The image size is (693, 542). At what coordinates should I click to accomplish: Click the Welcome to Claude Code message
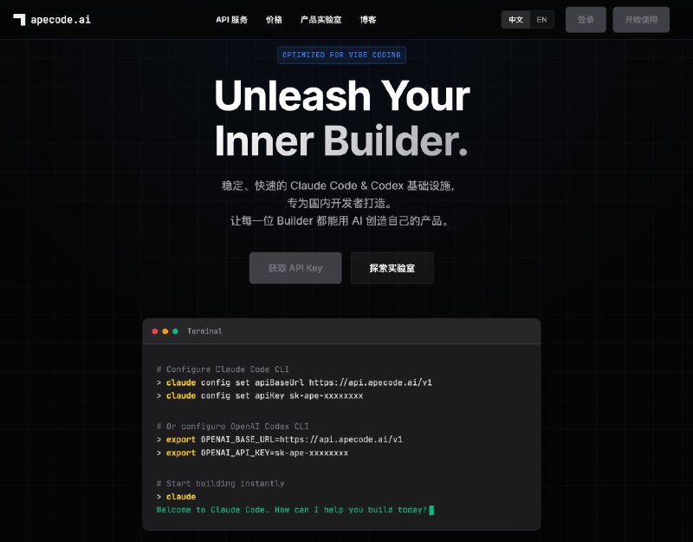292,509
